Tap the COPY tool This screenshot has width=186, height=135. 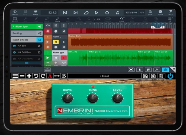145,19
